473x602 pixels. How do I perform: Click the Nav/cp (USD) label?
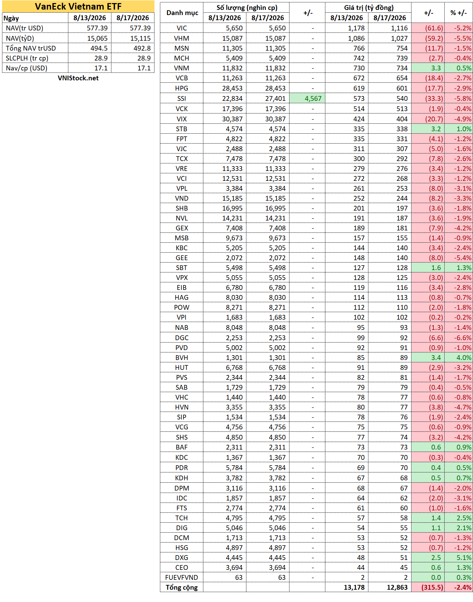tap(27, 68)
